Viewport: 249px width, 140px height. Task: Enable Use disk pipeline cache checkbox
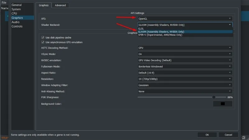coord(43,38)
